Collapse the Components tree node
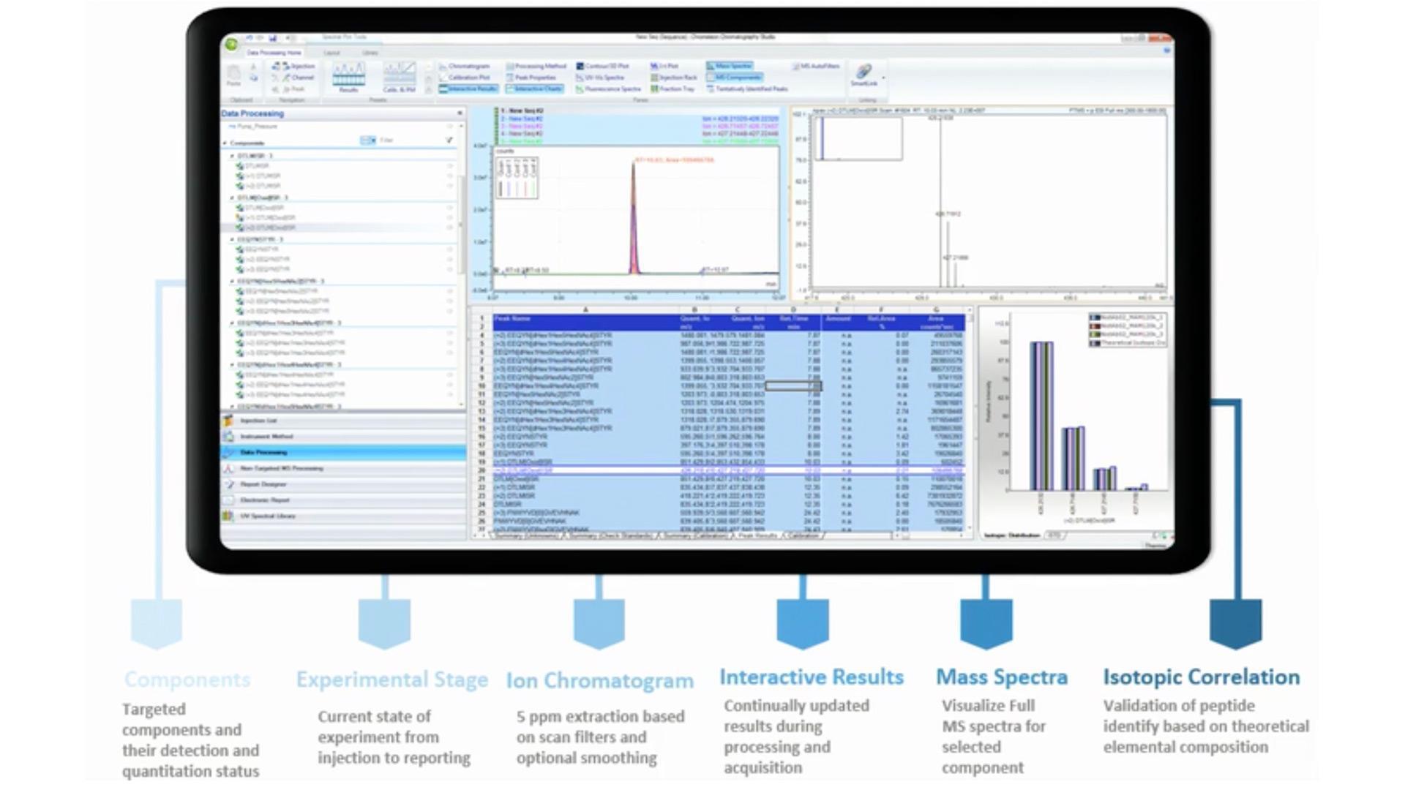 225,143
